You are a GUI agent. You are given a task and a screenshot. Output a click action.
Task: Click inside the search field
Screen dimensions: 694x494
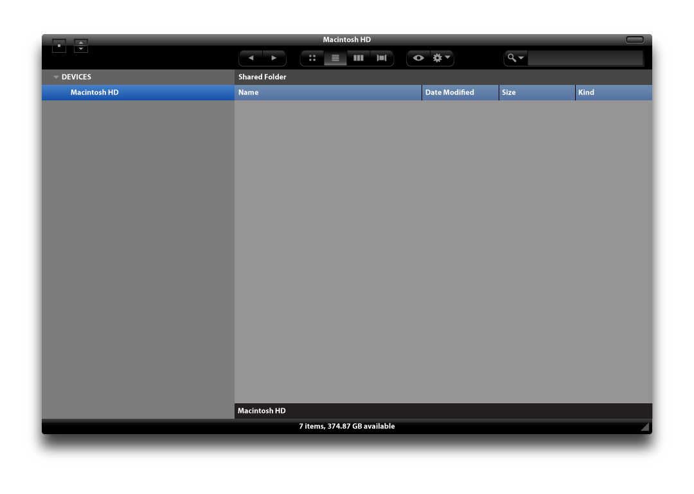tap(585, 58)
